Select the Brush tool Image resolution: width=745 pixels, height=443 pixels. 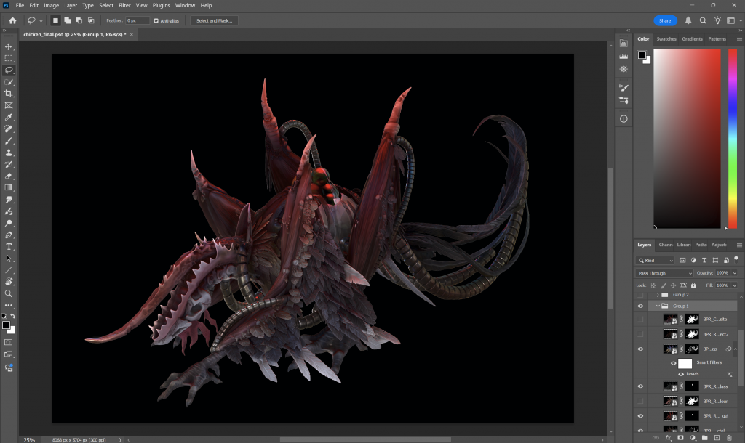pyautogui.click(x=9, y=141)
